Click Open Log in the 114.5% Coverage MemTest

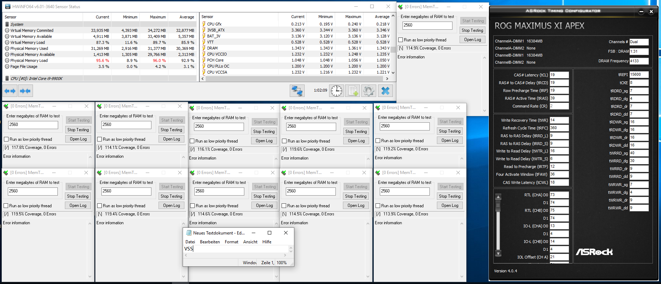point(356,205)
